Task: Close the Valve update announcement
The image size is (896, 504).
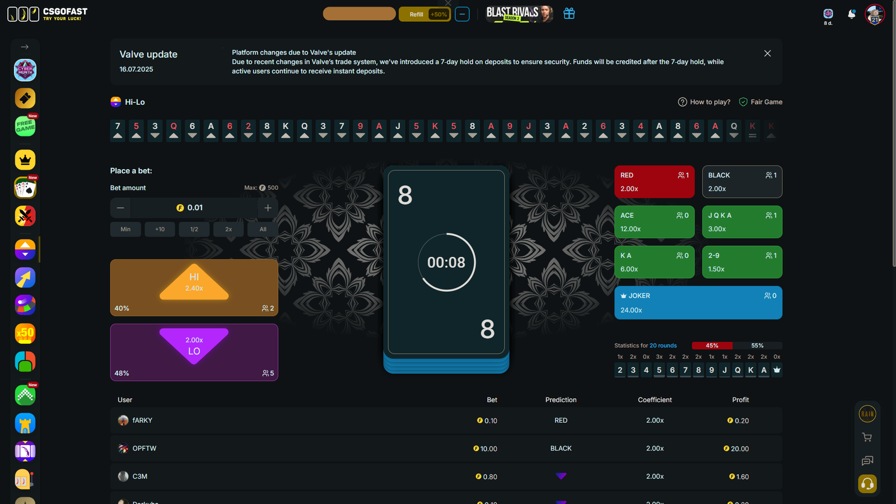Action: (x=767, y=53)
